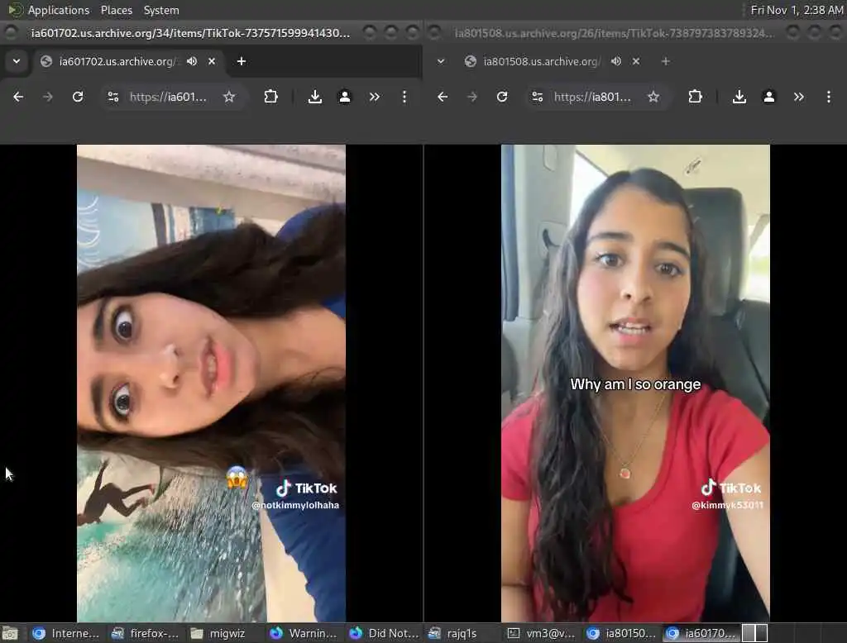Click the workspace switcher in the taskbar
Viewport: 847px width, 643px height.
tap(754, 633)
